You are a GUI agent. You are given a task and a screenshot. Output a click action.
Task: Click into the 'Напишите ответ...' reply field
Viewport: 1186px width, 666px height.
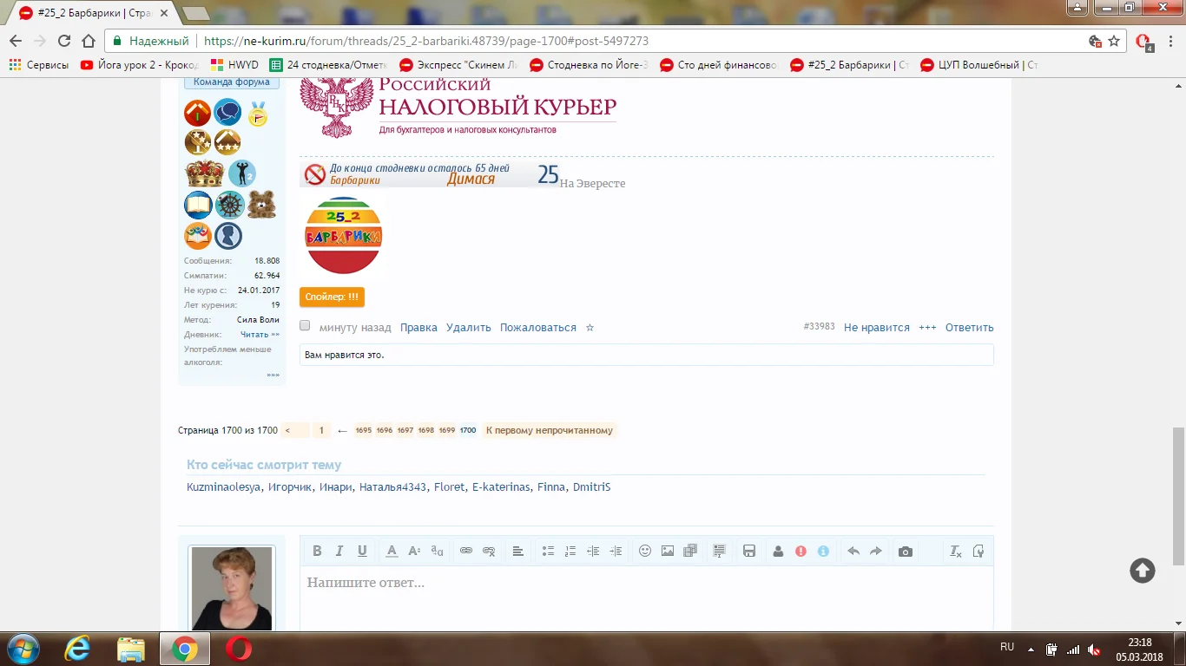click(646, 598)
